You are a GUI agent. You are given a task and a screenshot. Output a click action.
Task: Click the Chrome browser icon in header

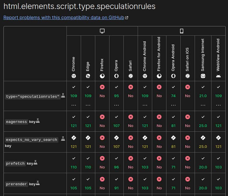[74, 76]
